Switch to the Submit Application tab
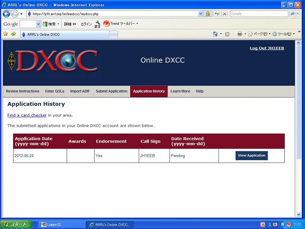Viewport: 305px width, 229px height. [112, 91]
